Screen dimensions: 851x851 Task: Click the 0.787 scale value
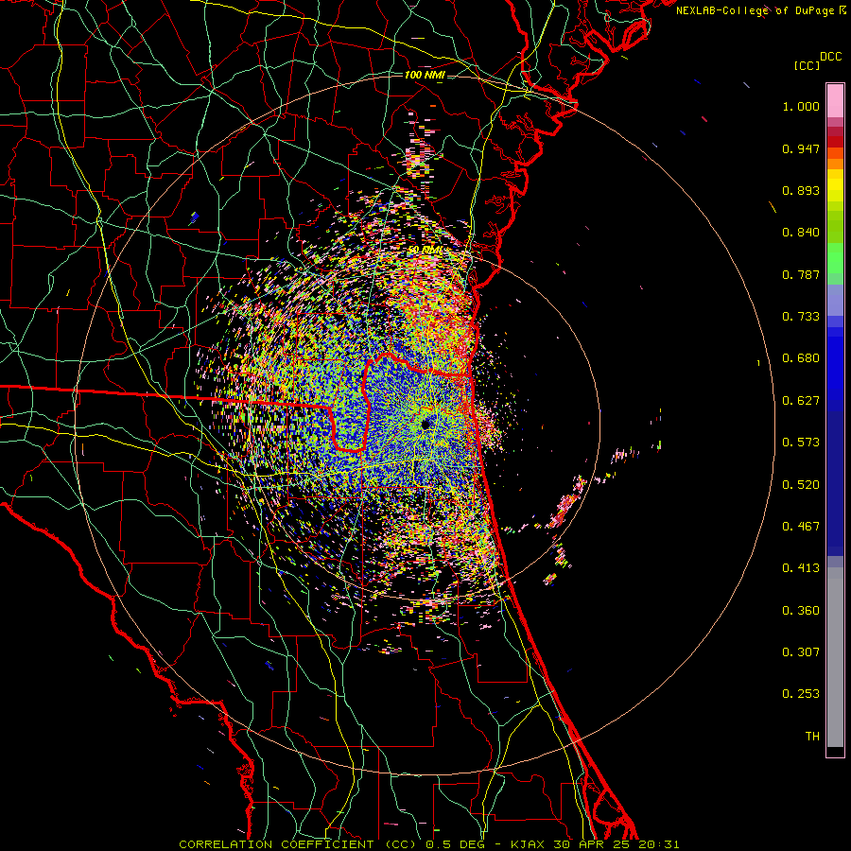[x=801, y=274]
